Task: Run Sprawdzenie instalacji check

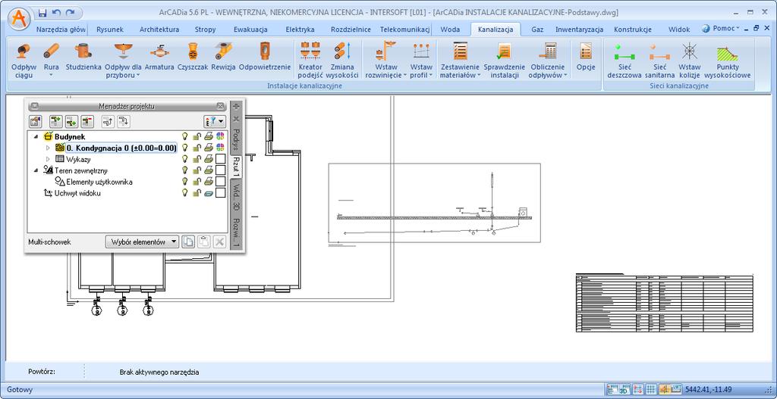Action: pyautogui.click(x=505, y=61)
